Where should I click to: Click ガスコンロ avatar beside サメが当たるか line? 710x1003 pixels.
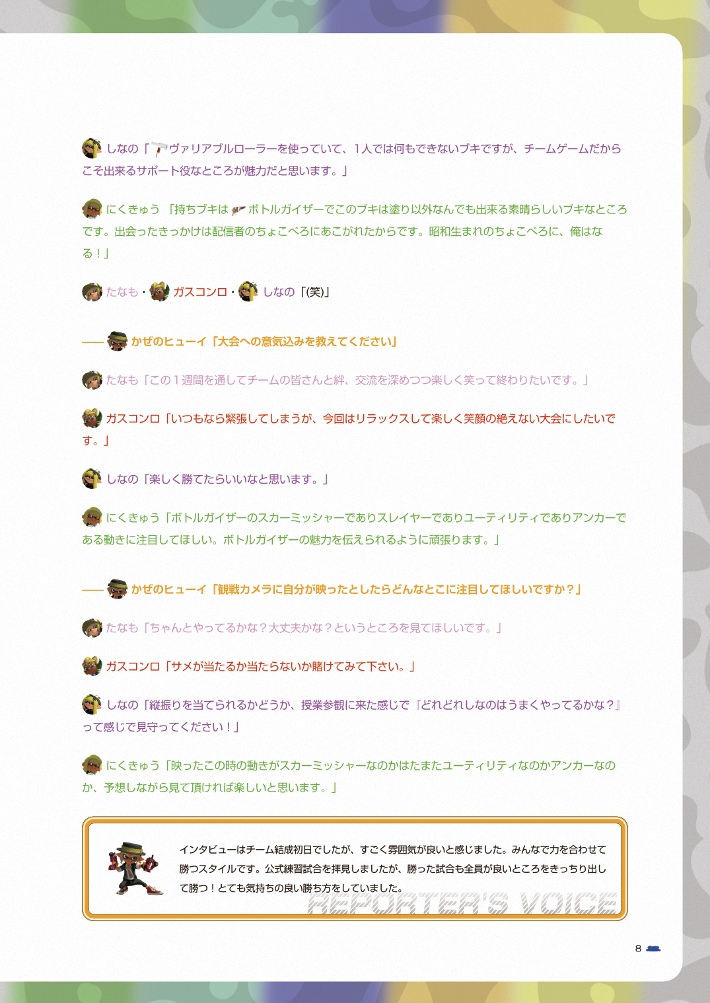92,666
